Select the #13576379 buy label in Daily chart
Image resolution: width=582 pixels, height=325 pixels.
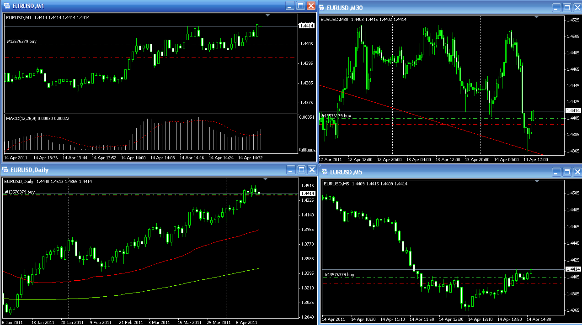point(20,192)
